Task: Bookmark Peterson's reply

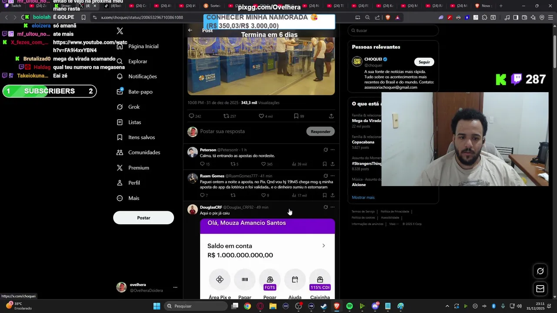Action: (325, 164)
